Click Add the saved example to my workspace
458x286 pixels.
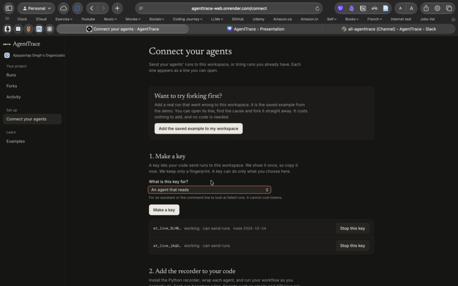pyautogui.click(x=198, y=128)
